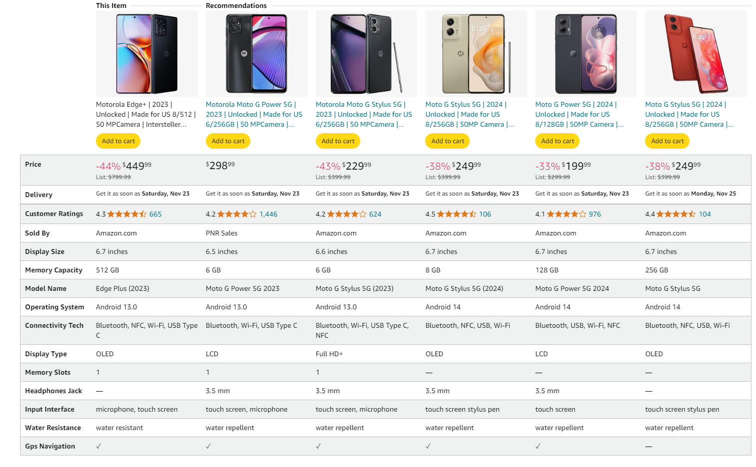Add Motorola Edge+ 2023 to cart

coord(118,141)
